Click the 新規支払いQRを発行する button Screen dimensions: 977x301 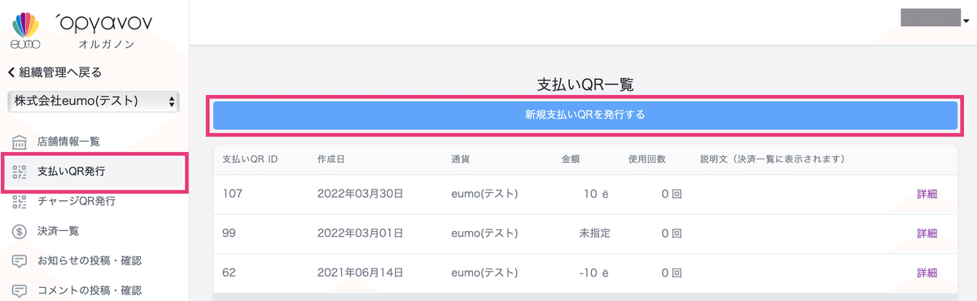[585, 116]
